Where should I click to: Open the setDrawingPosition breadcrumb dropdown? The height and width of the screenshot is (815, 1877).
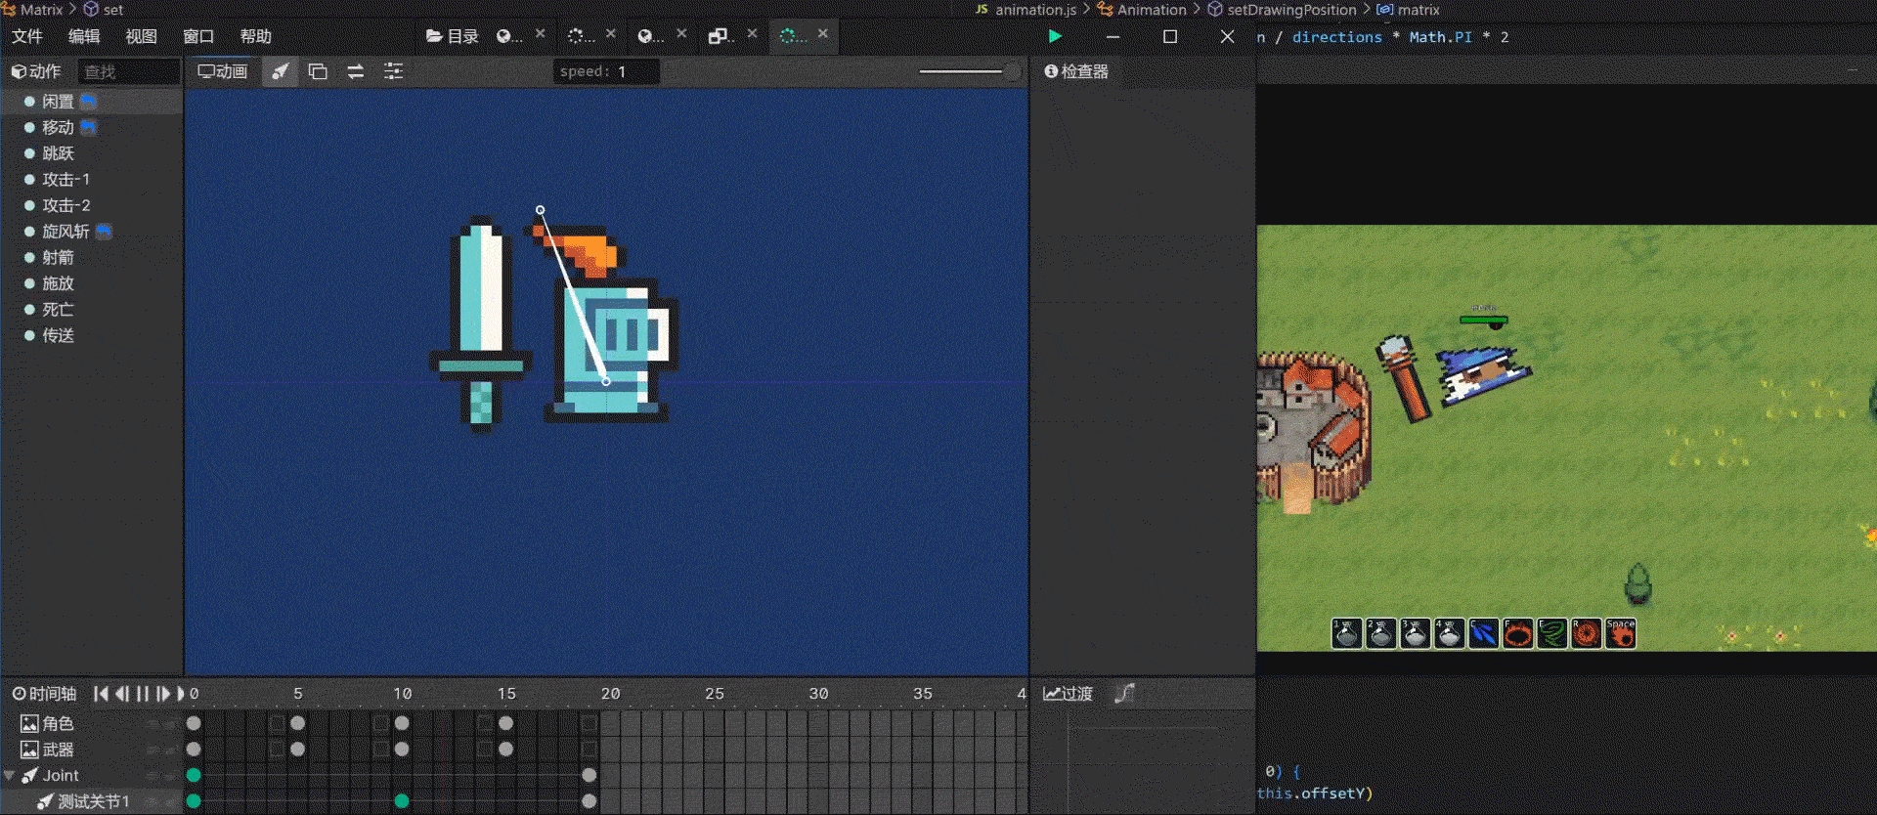[x=1290, y=10]
